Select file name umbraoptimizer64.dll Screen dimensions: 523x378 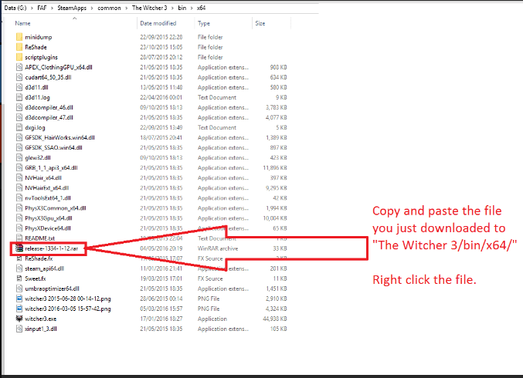point(52,289)
